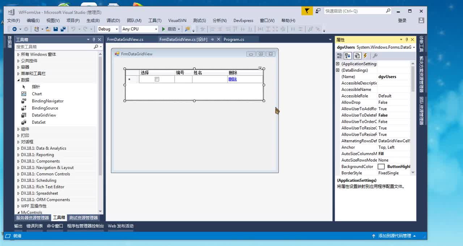Screen dimensions: 463x246
Task: Pin the toolbox (工具箱) panel
Action: click(x=94, y=40)
